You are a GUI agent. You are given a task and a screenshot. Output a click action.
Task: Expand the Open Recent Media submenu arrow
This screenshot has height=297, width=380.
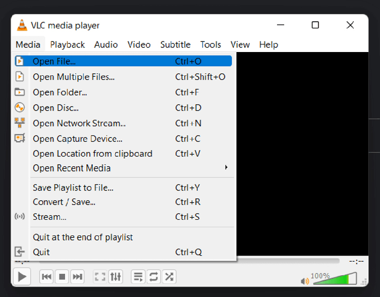pyautogui.click(x=226, y=167)
